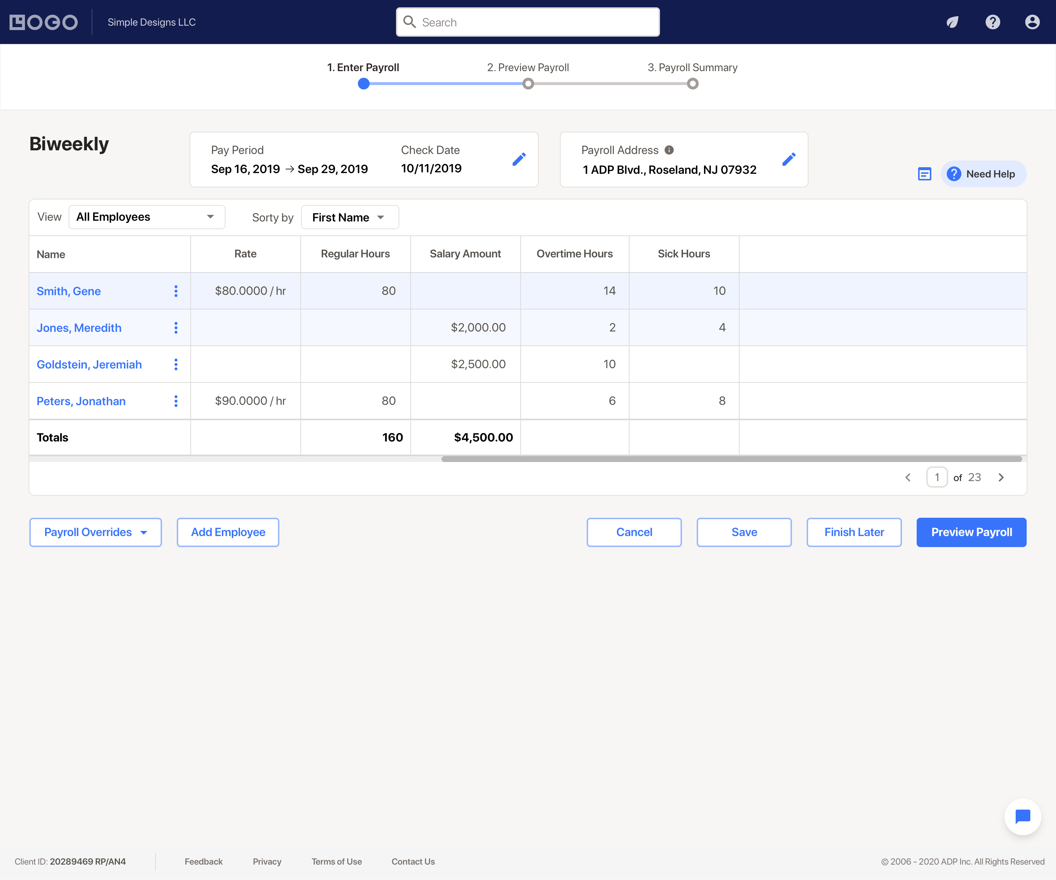Expand the All Employees view dropdown

(147, 217)
